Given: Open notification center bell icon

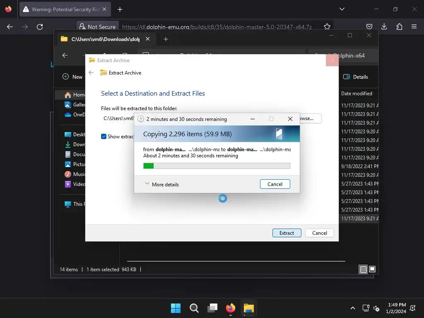Looking at the screenshot, I should [413, 308].
